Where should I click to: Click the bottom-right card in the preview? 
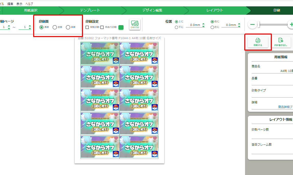(139, 147)
